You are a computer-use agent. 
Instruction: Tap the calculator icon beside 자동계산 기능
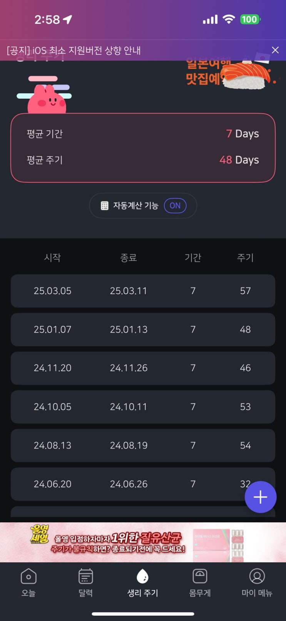tap(104, 206)
